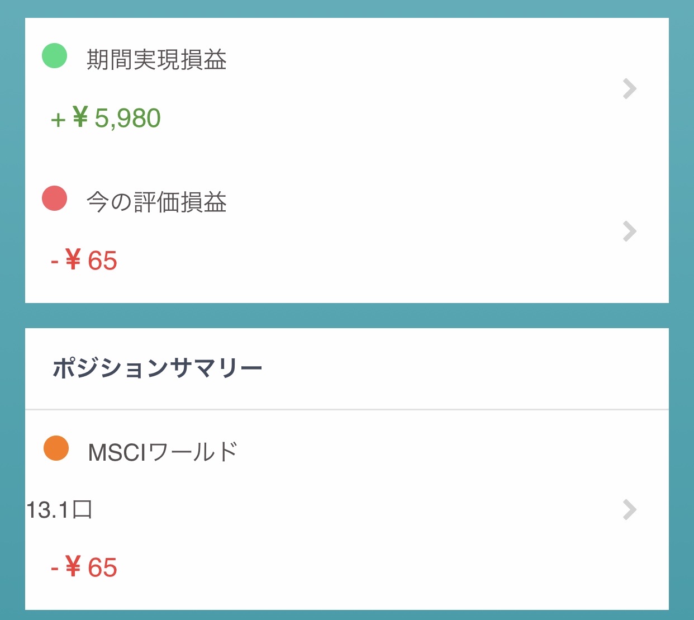Click the -¥65 amount under MSCIワールド
694x620 pixels.
(84, 567)
